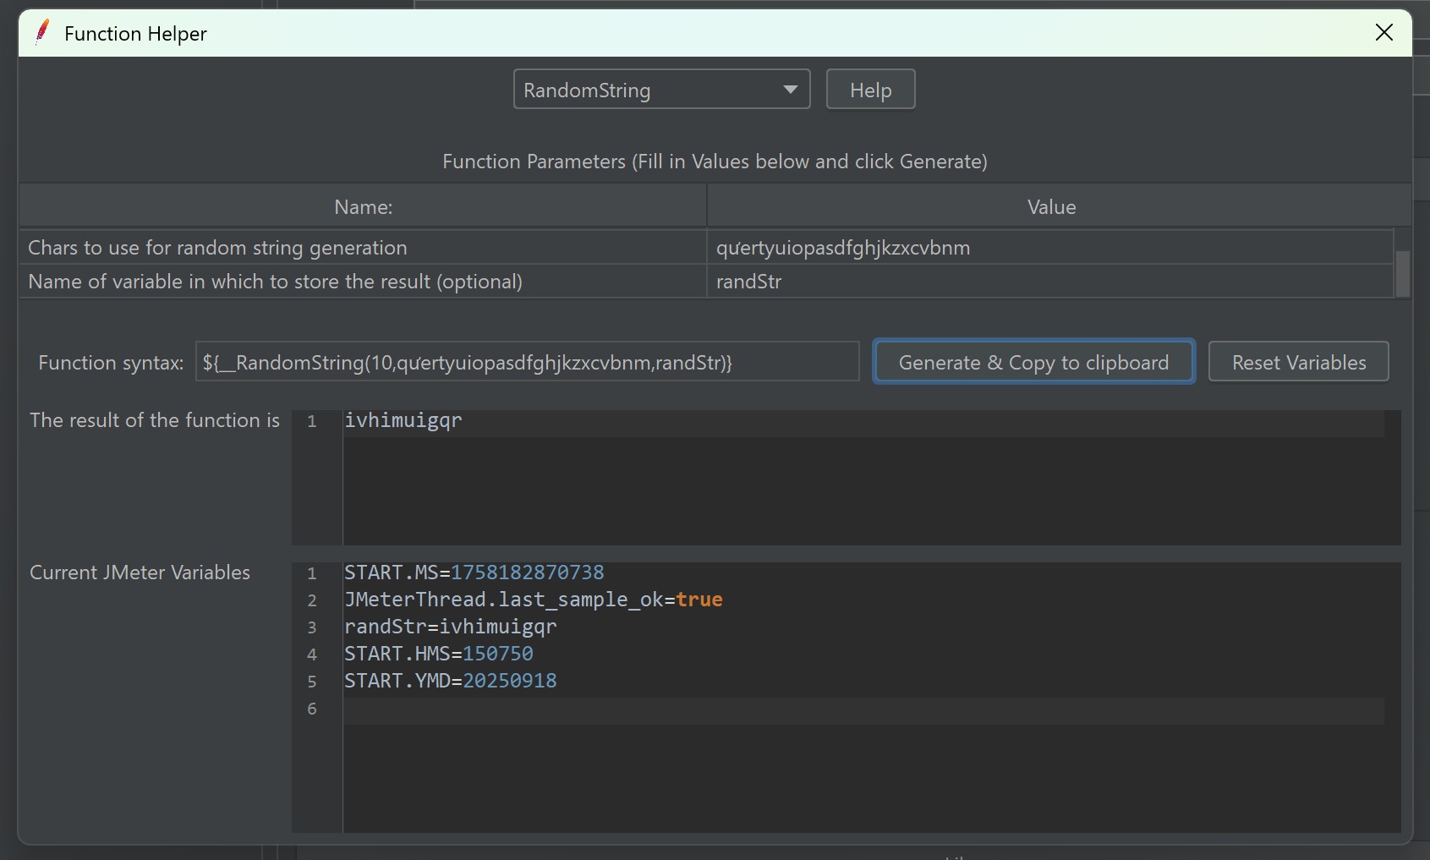
Task: Click inside the Function syntax text field
Action: click(x=527, y=363)
